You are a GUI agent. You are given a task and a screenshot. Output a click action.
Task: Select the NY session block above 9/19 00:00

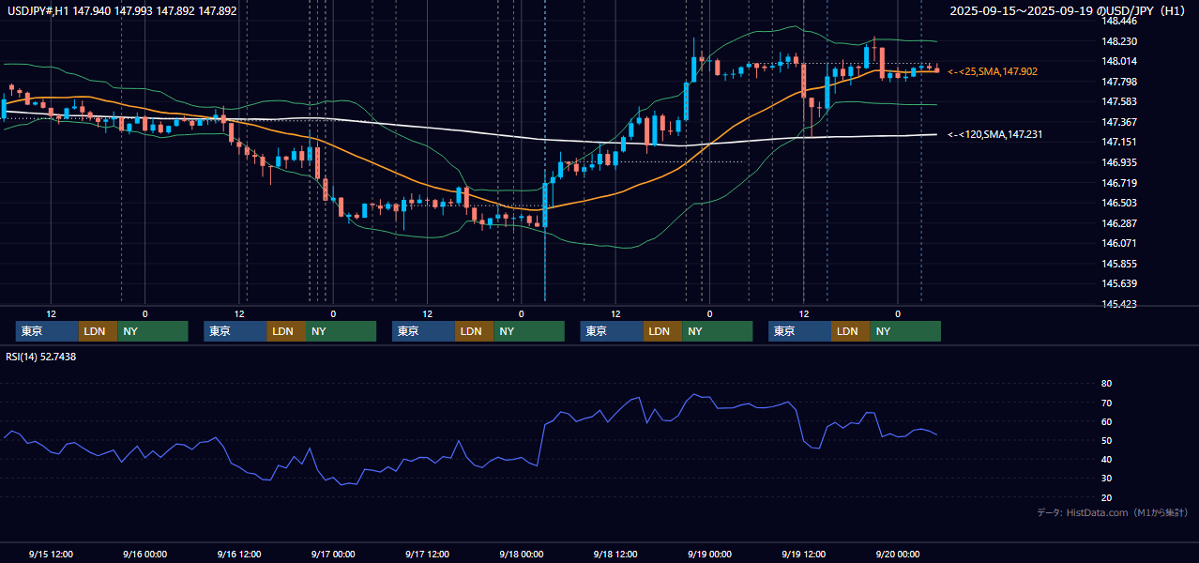click(717, 331)
